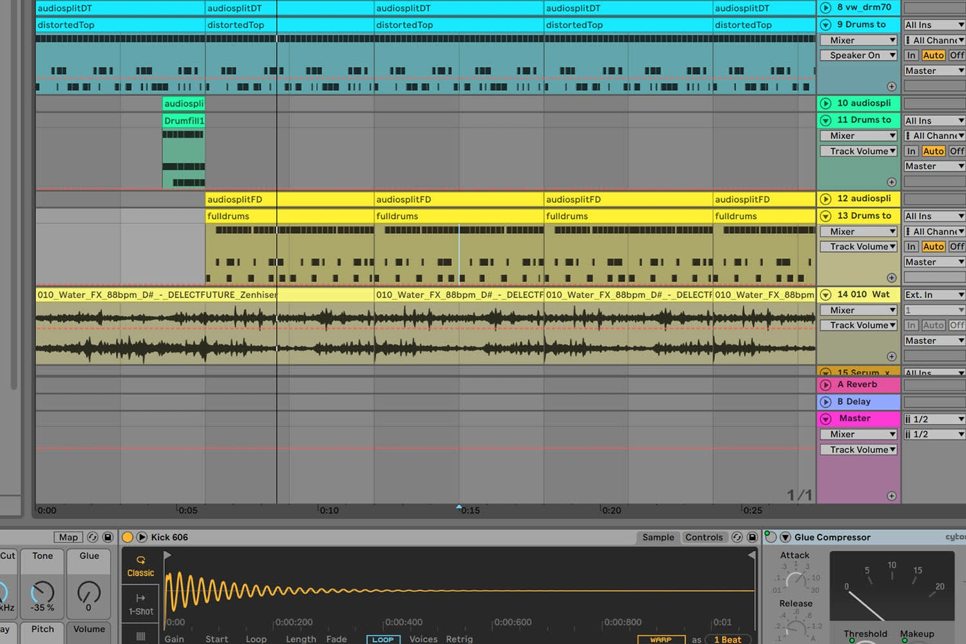This screenshot has width=966, height=644.
Task: Switch to the Sample tab
Action: [658, 537]
